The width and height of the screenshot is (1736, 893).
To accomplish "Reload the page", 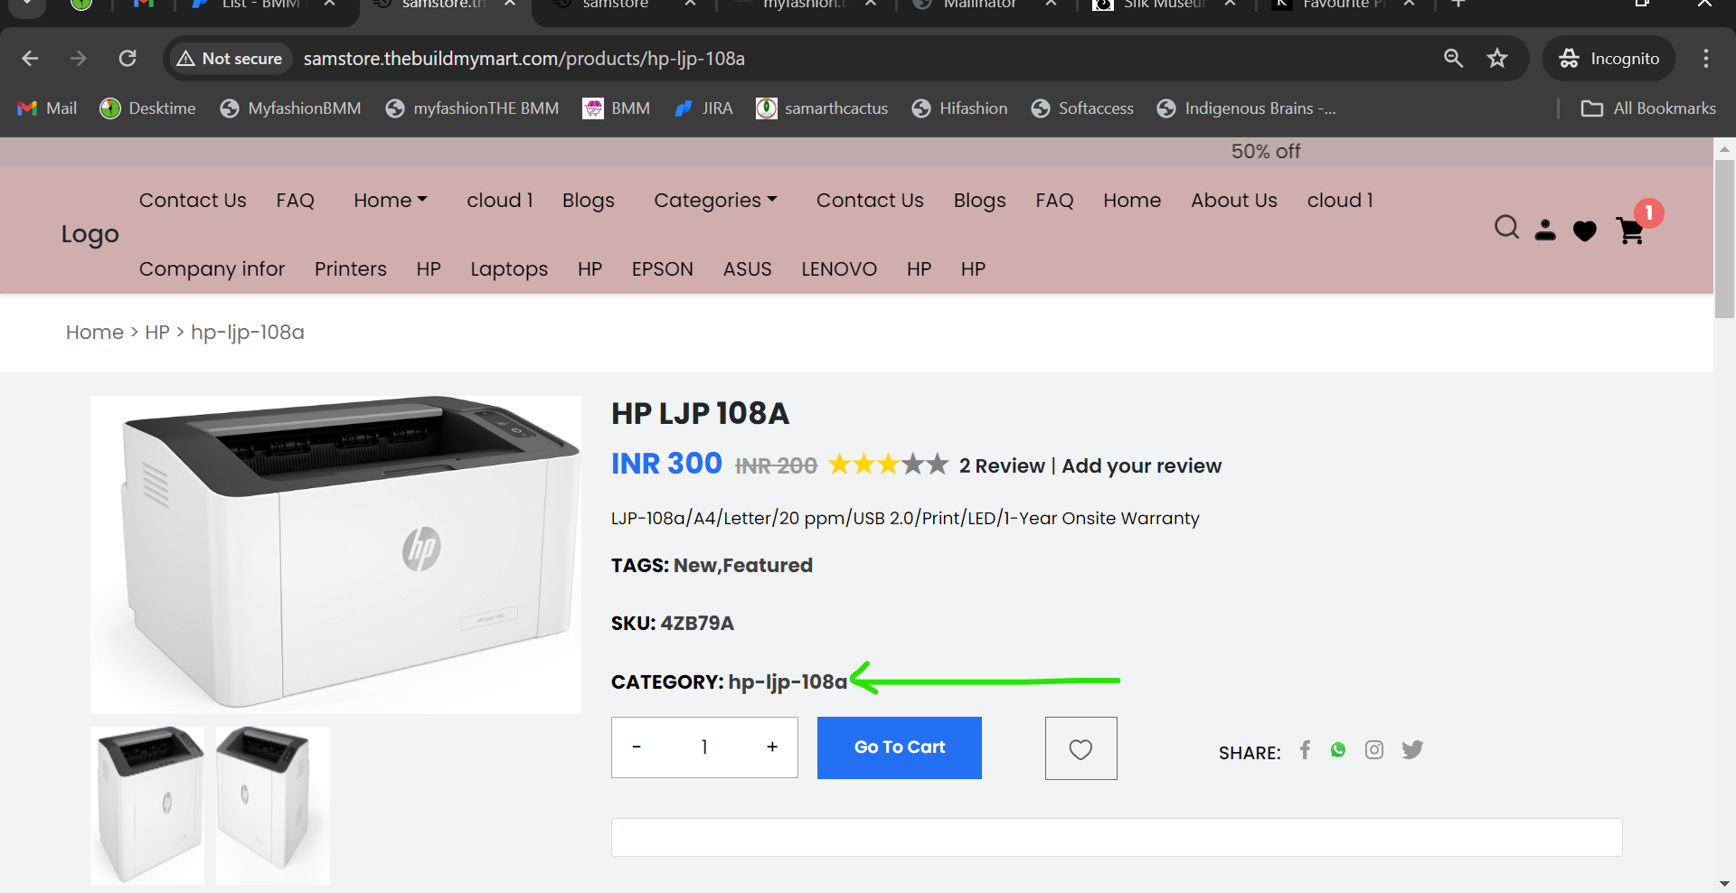I will (127, 59).
